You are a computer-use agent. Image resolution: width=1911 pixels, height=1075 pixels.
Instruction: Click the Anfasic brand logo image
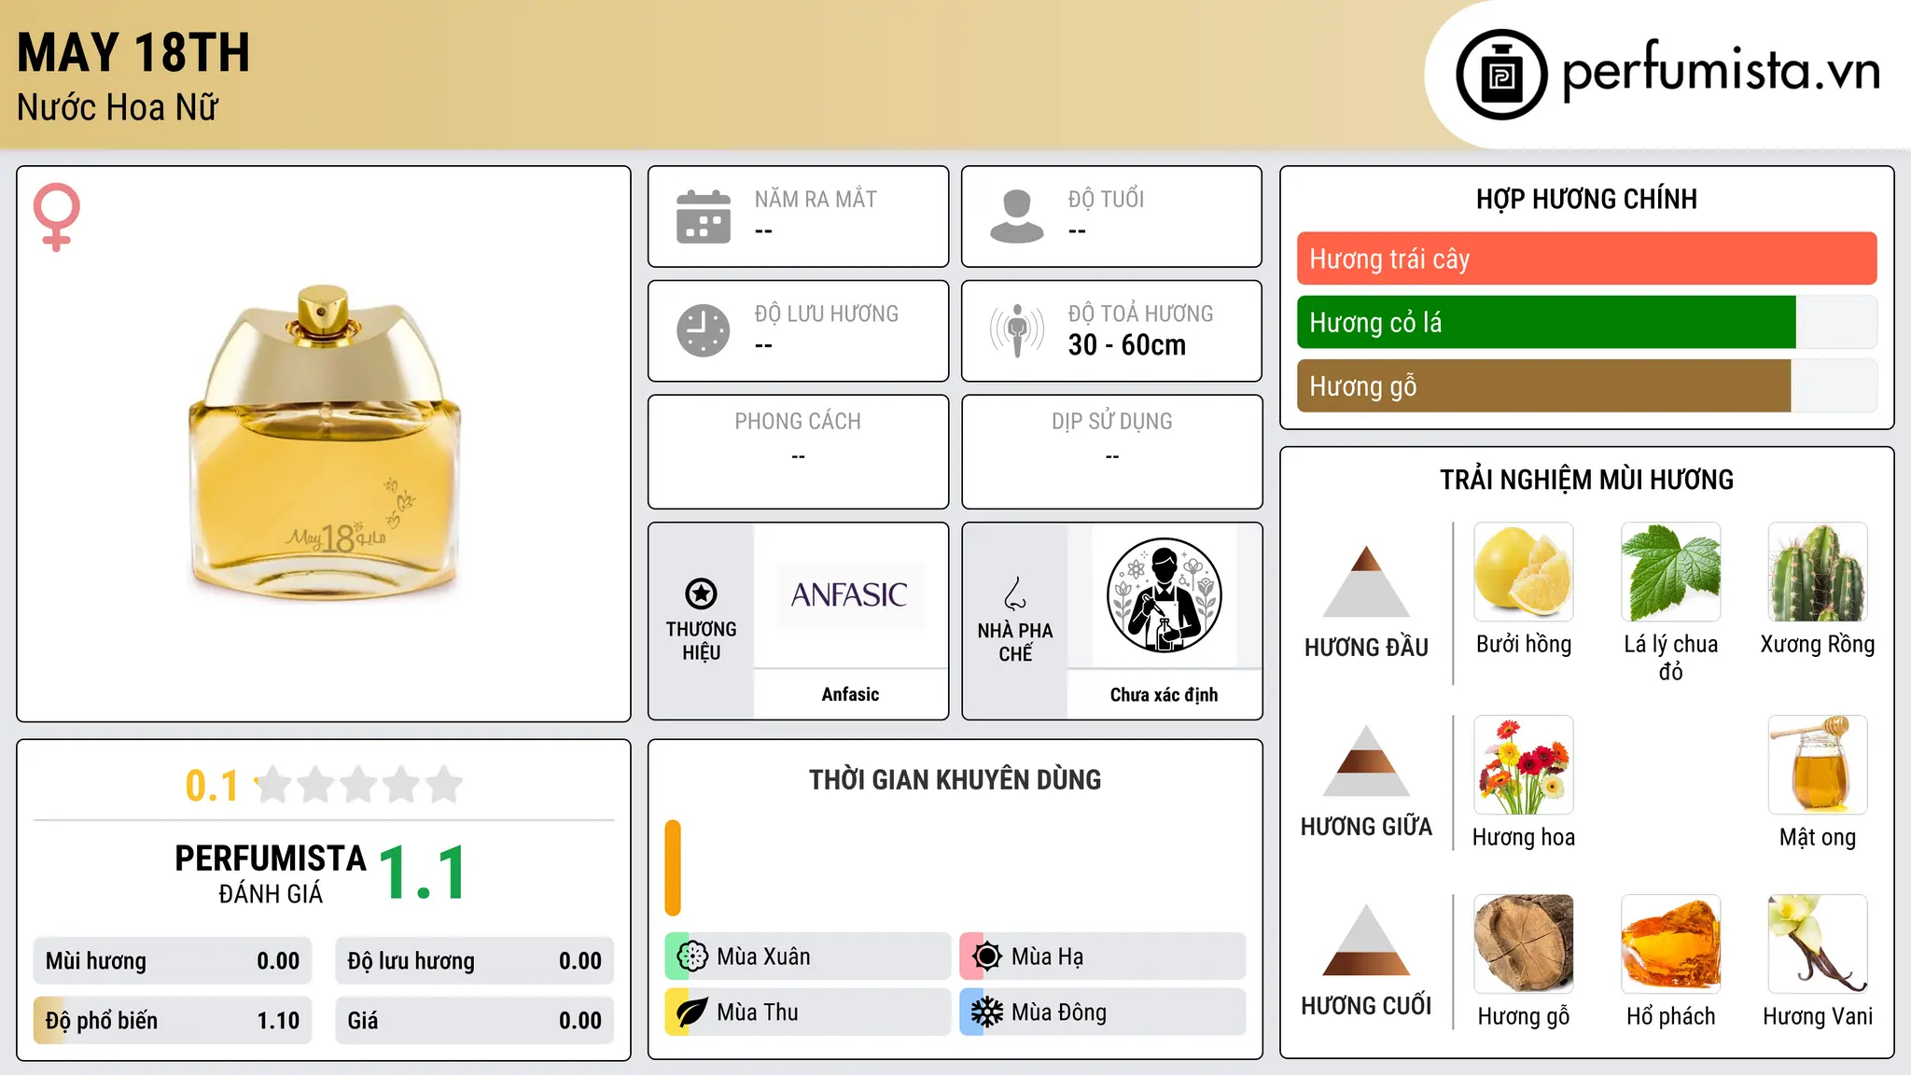pyautogui.click(x=850, y=595)
